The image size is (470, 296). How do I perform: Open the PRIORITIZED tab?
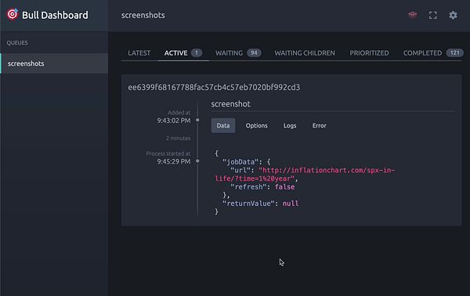click(x=369, y=53)
